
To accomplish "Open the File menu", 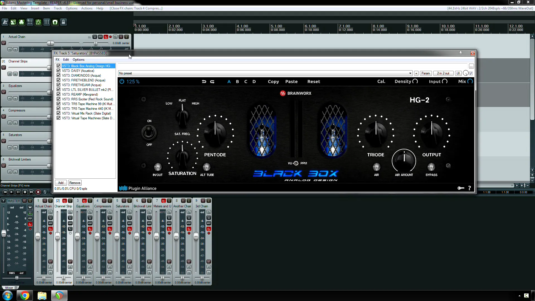I will point(4,8).
